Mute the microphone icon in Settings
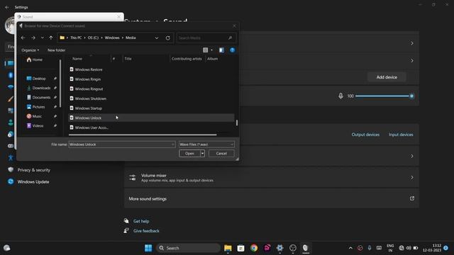454x255 pixels. point(340,96)
